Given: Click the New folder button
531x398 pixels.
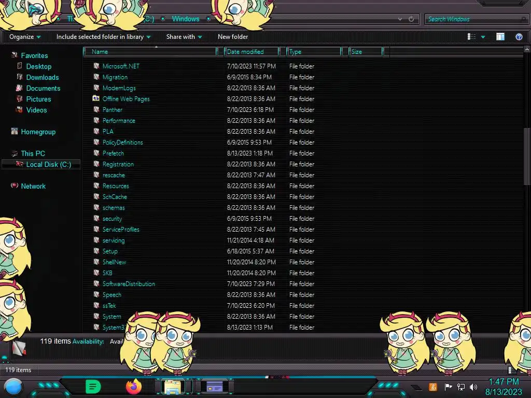Looking at the screenshot, I should pos(233,37).
